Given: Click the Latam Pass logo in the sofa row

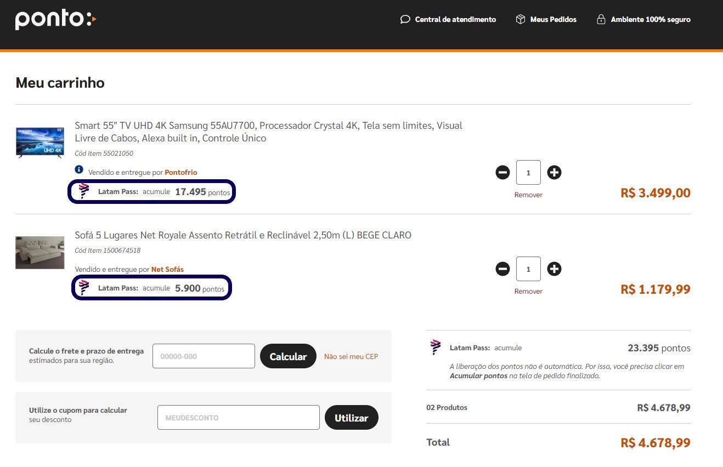Looking at the screenshot, I should click(x=83, y=287).
